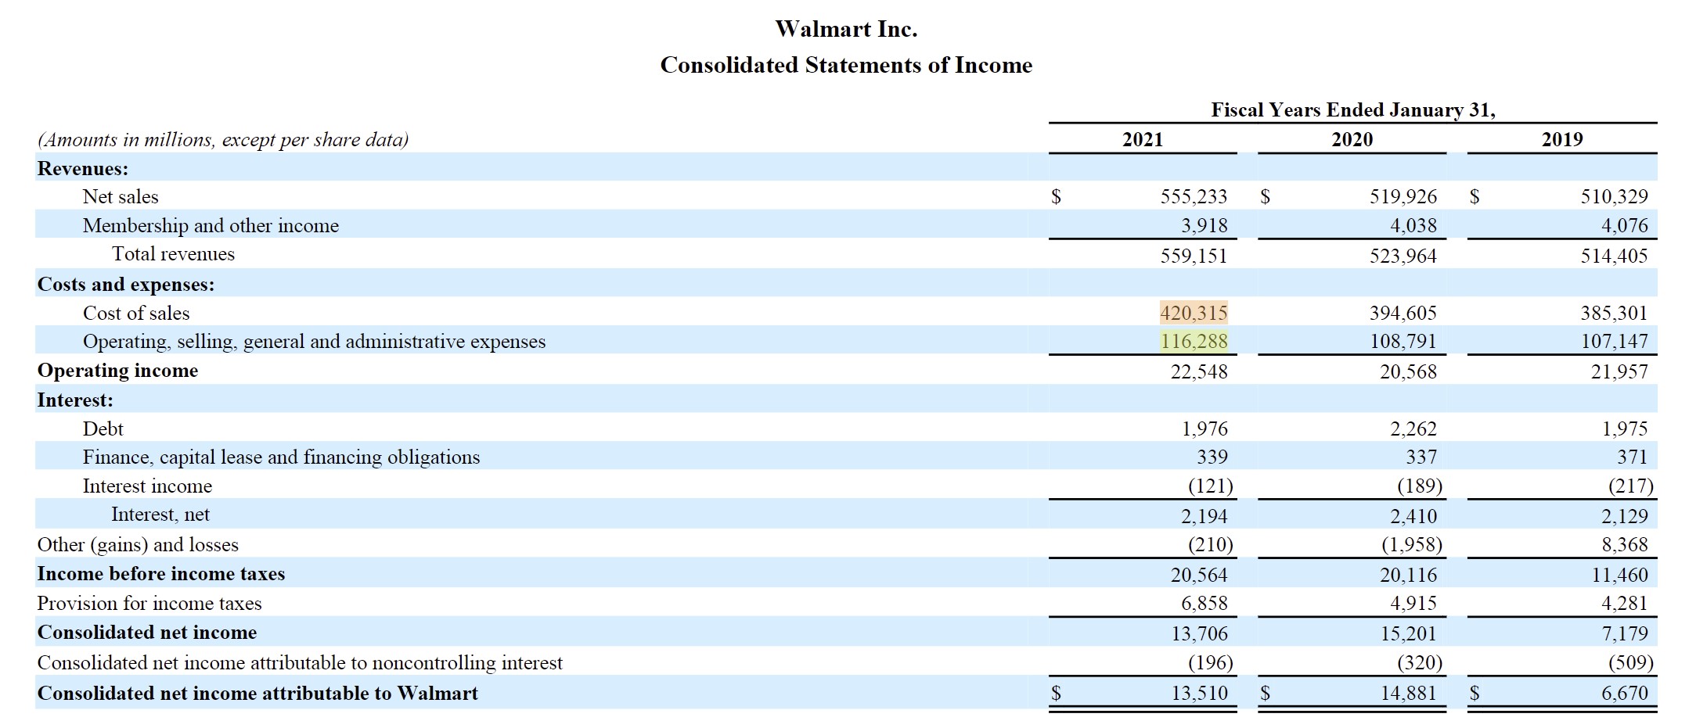The width and height of the screenshot is (1696, 728).
Task: Click the green highlighted value 116,288
Action: pyautogui.click(x=1194, y=341)
